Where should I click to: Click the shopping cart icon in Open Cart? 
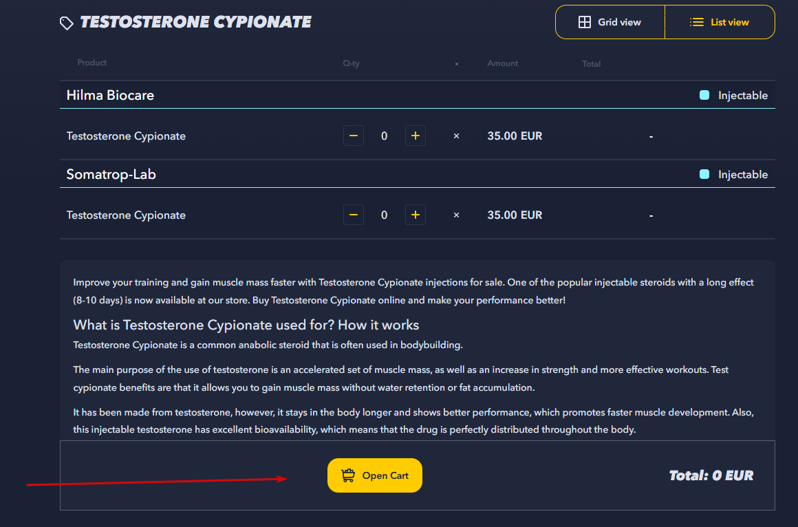pos(348,475)
